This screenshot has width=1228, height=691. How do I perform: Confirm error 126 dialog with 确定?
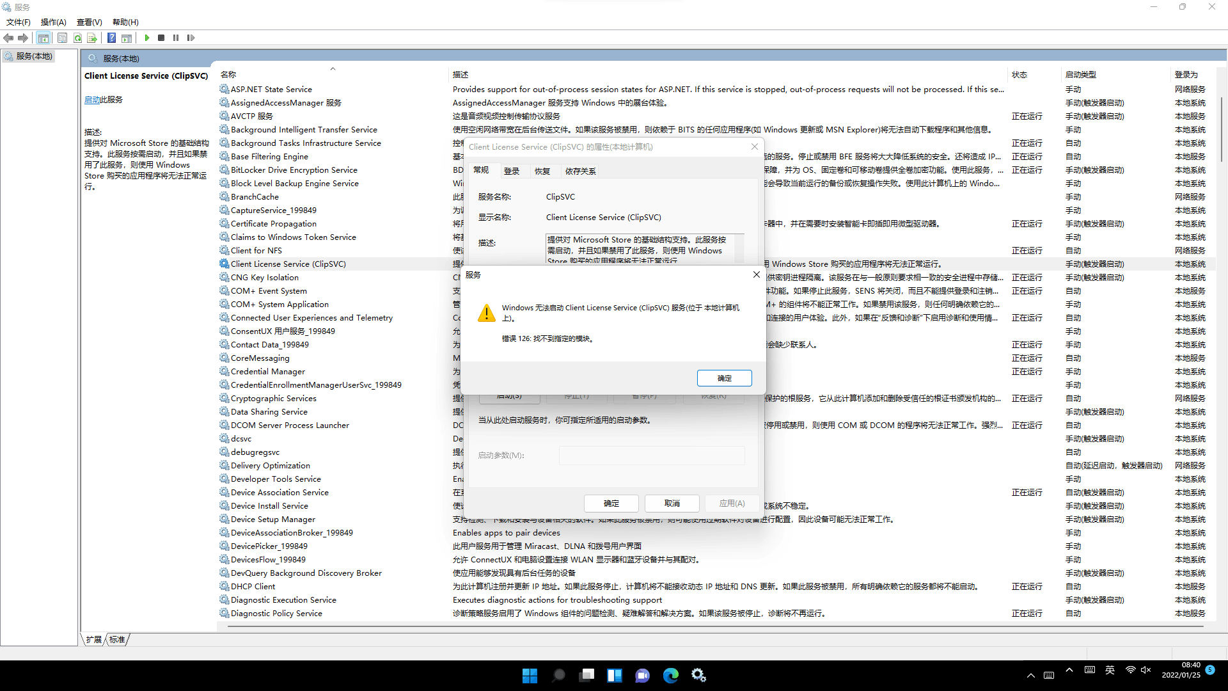[x=725, y=378]
